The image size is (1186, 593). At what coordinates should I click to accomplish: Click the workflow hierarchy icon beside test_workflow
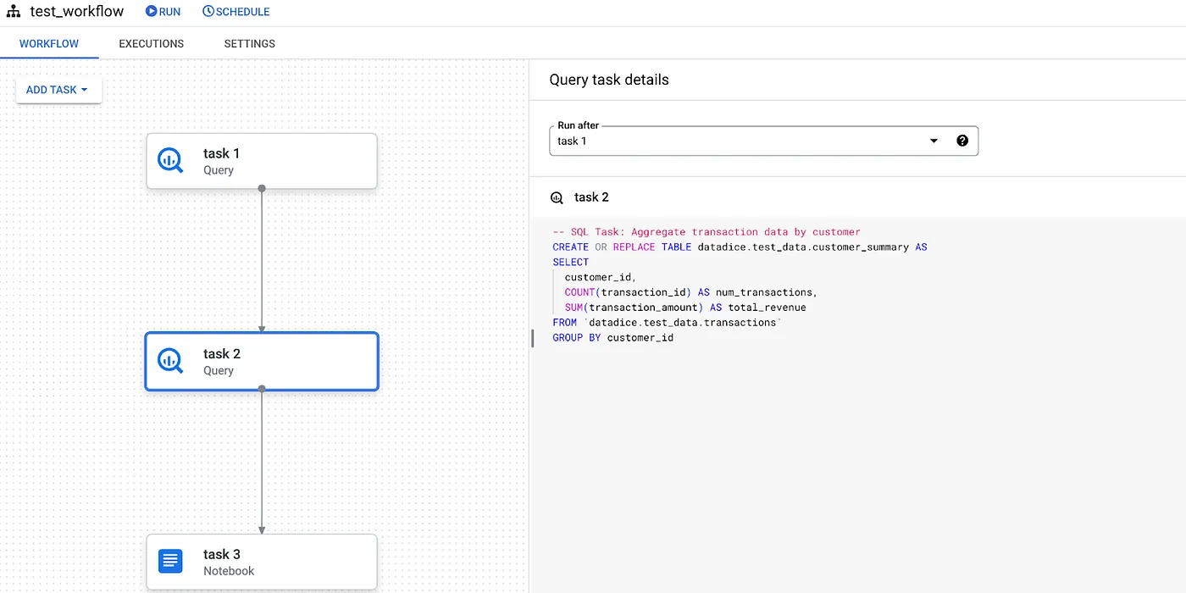tap(14, 12)
